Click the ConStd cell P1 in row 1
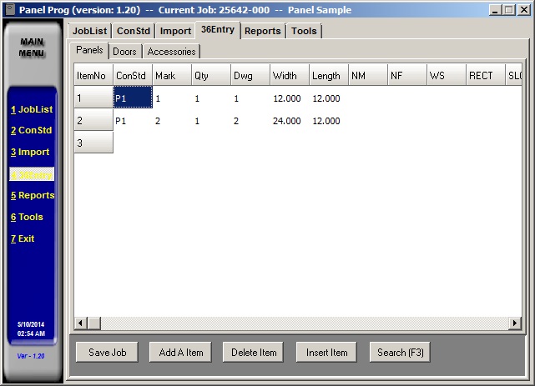Image resolution: width=535 pixels, height=386 pixels. [132, 98]
